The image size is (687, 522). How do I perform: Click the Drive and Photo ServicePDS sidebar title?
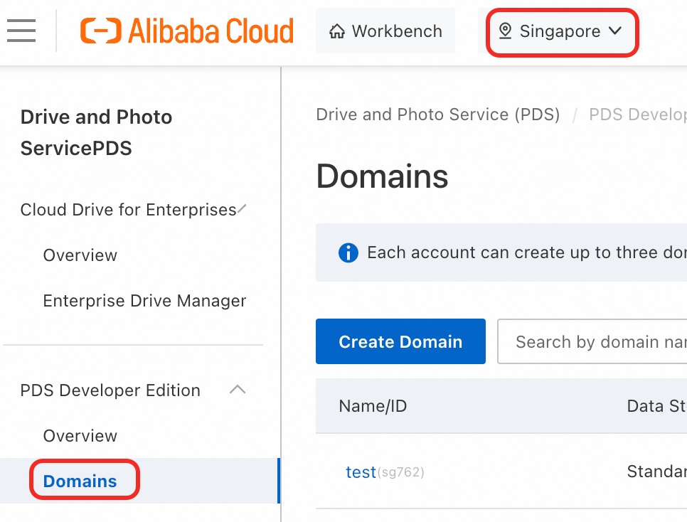[x=97, y=132]
